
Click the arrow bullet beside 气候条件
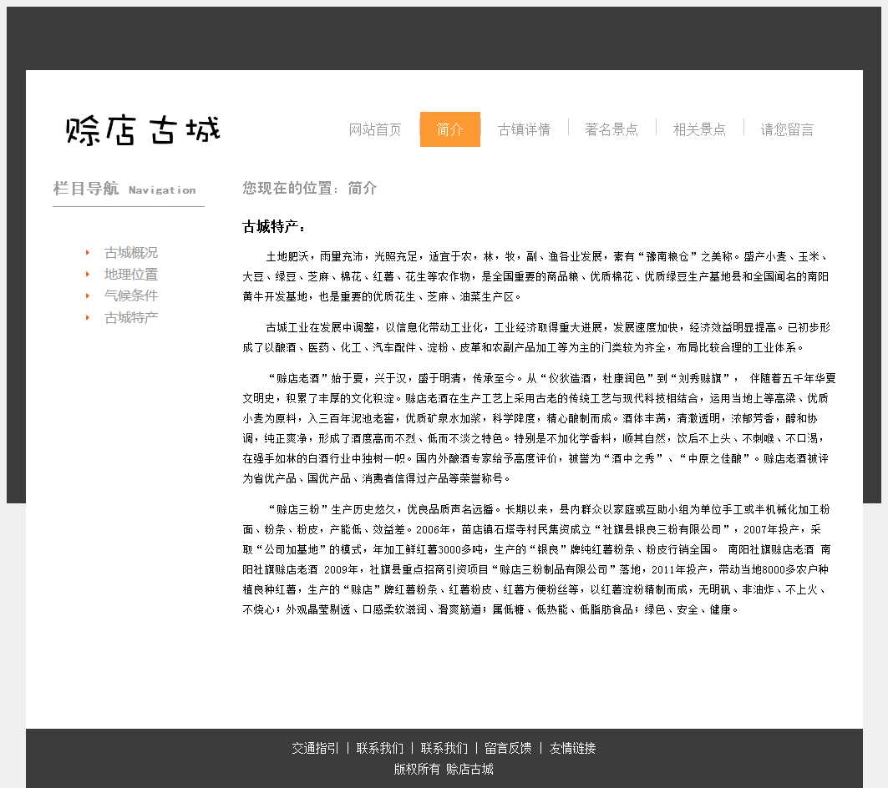(x=88, y=295)
